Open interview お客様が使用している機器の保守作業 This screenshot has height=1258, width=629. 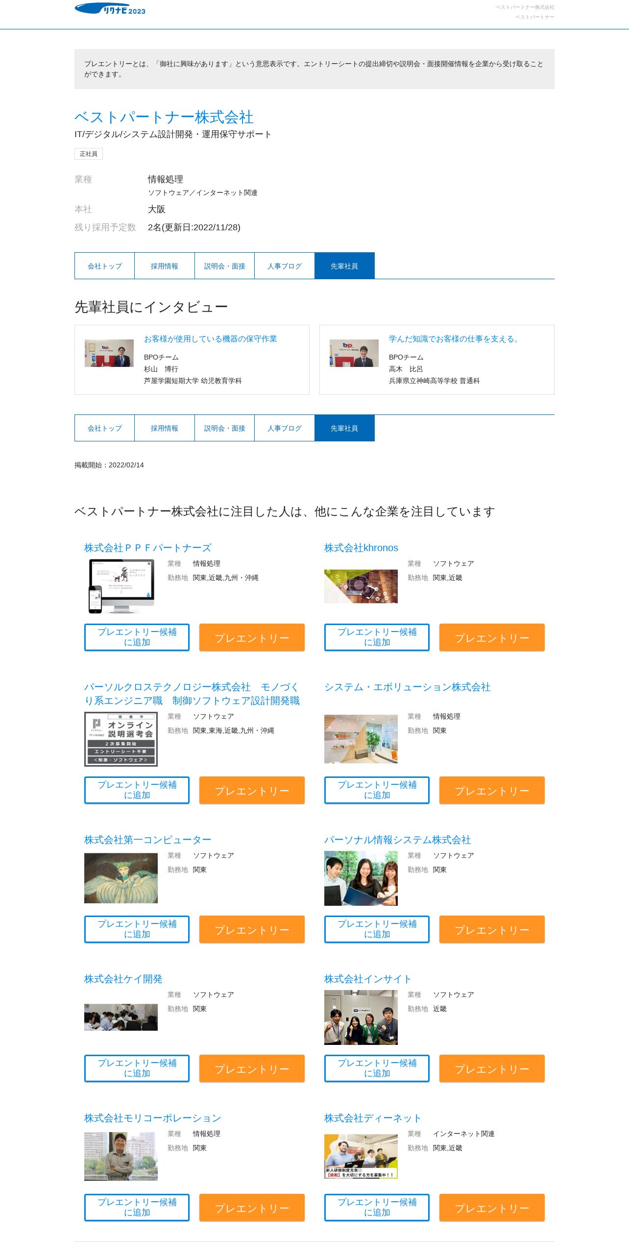pos(211,339)
